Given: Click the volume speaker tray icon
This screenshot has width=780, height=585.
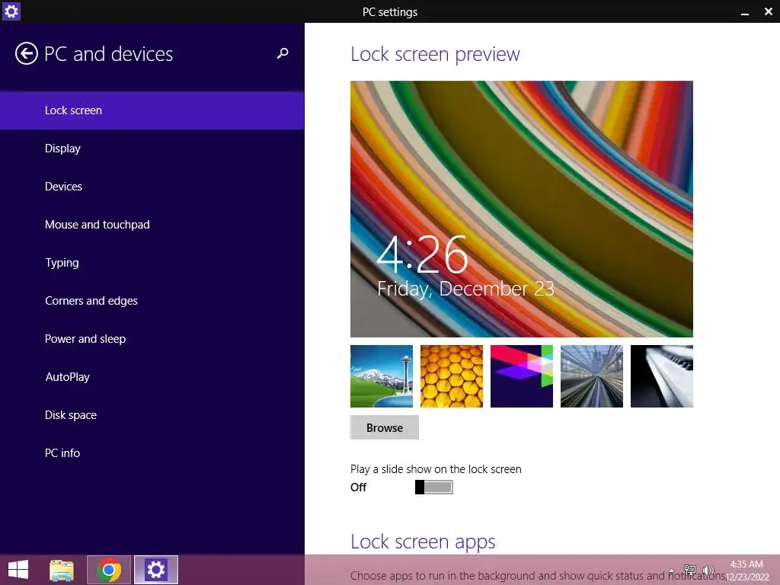Looking at the screenshot, I should point(708,571).
